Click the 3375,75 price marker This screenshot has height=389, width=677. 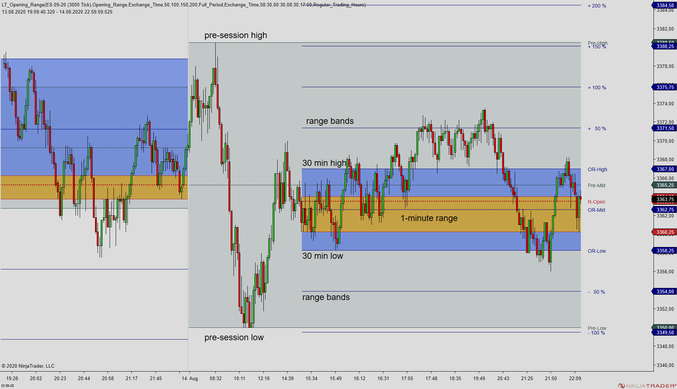[x=664, y=87]
